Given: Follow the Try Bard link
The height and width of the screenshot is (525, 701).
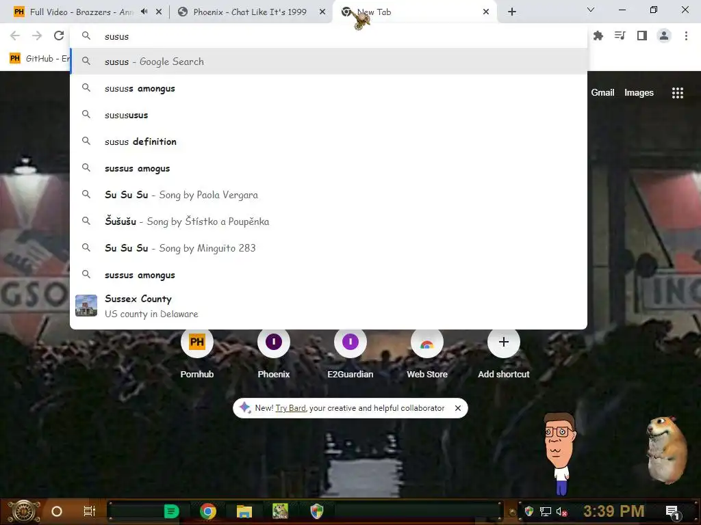Looking at the screenshot, I should 290,408.
